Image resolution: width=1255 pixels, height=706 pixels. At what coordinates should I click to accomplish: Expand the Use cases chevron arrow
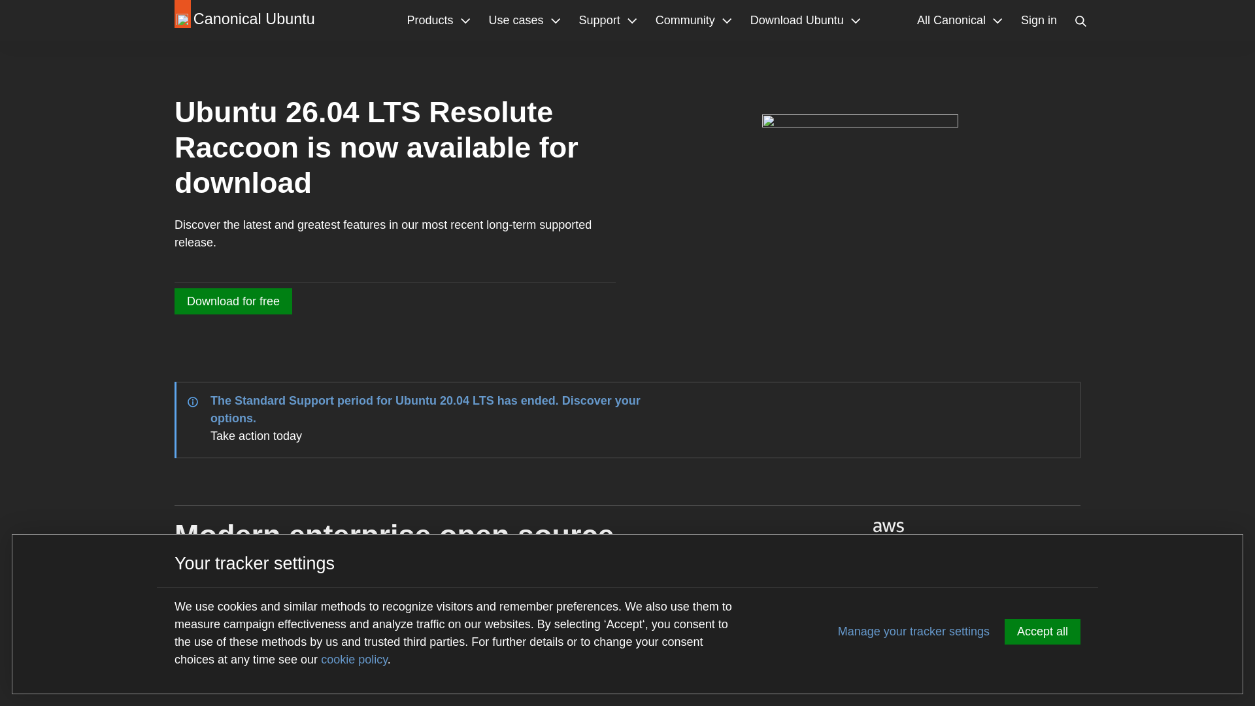556,21
